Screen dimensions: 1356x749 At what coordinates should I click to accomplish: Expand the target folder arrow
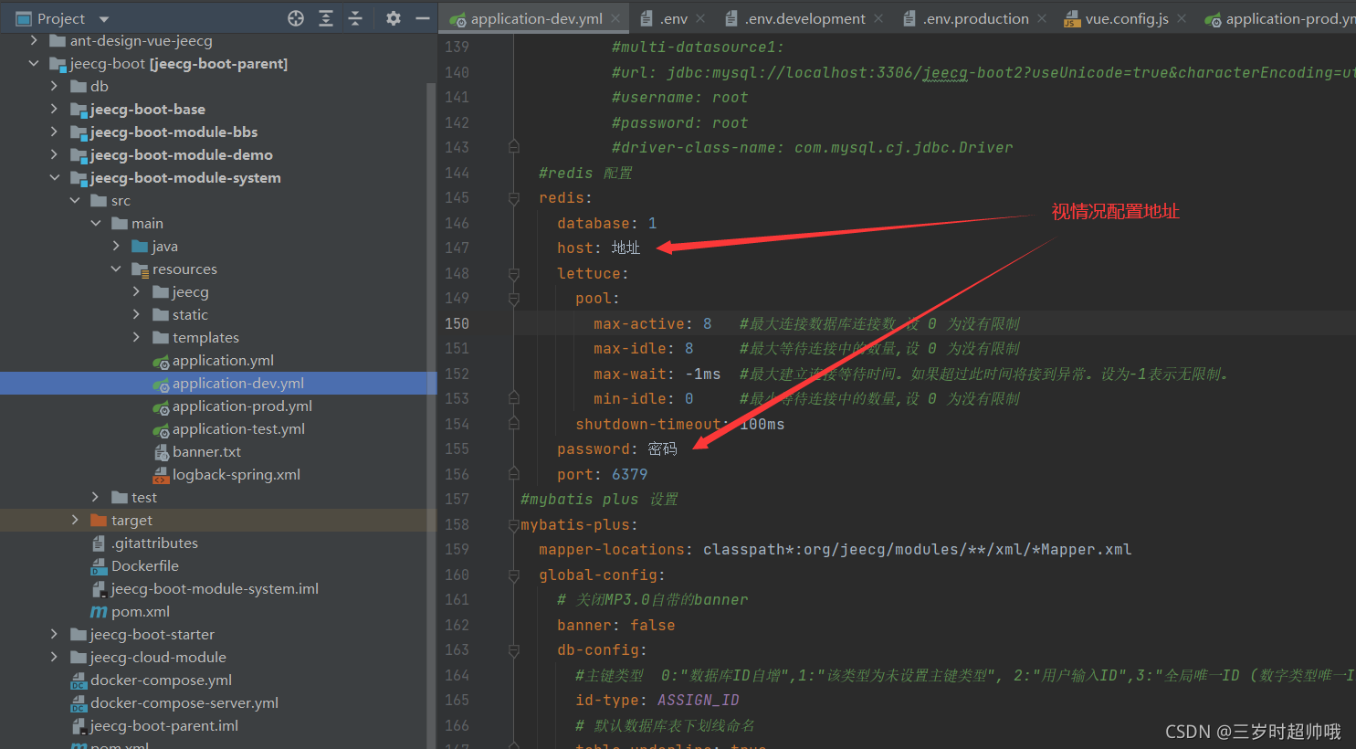tap(75, 520)
